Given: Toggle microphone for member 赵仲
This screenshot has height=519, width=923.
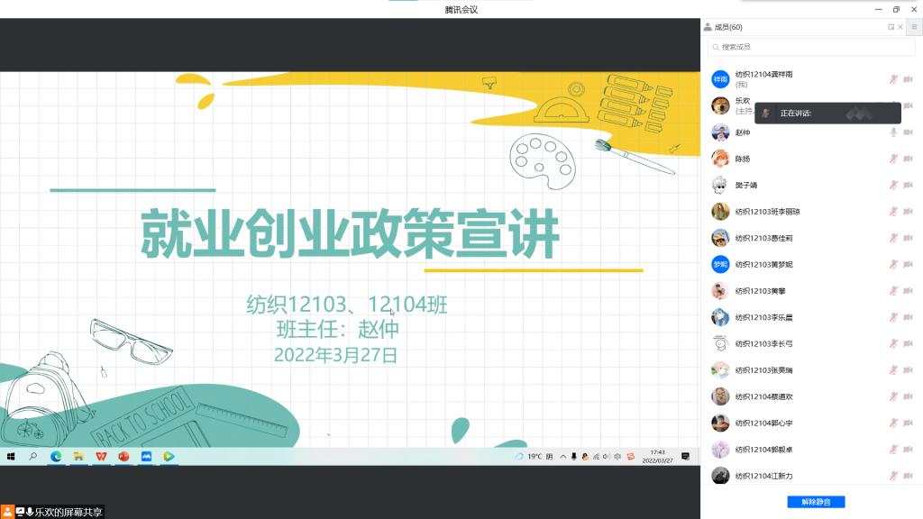Looking at the screenshot, I should coord(893,132).
